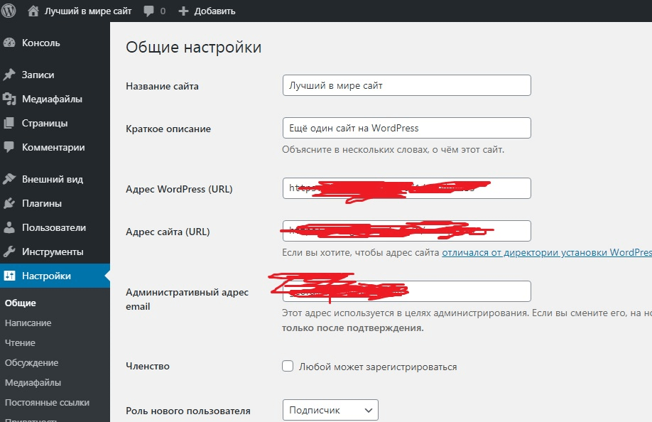Open the Страницы menu item
Viewport: 652px width, 422px height.
(x=45, y=123)
